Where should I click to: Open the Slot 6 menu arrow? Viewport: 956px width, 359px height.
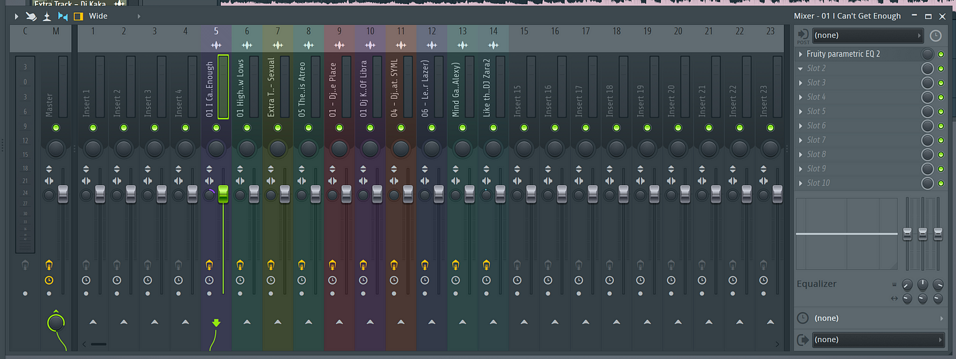point(801,126)
